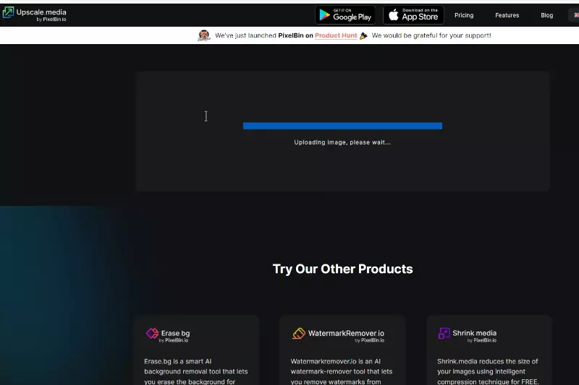Click the Upscale.media logo icon
This screenshot has width=579, height=385.
pyautogui.click(x=8, y=14)
